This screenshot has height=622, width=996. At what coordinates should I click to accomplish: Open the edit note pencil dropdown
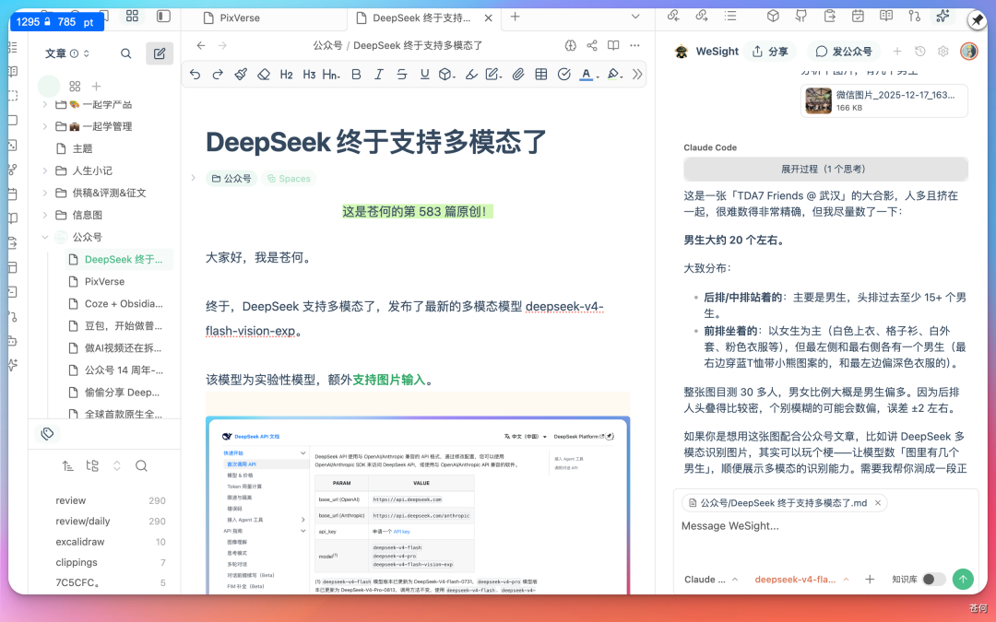click(493, 75)
